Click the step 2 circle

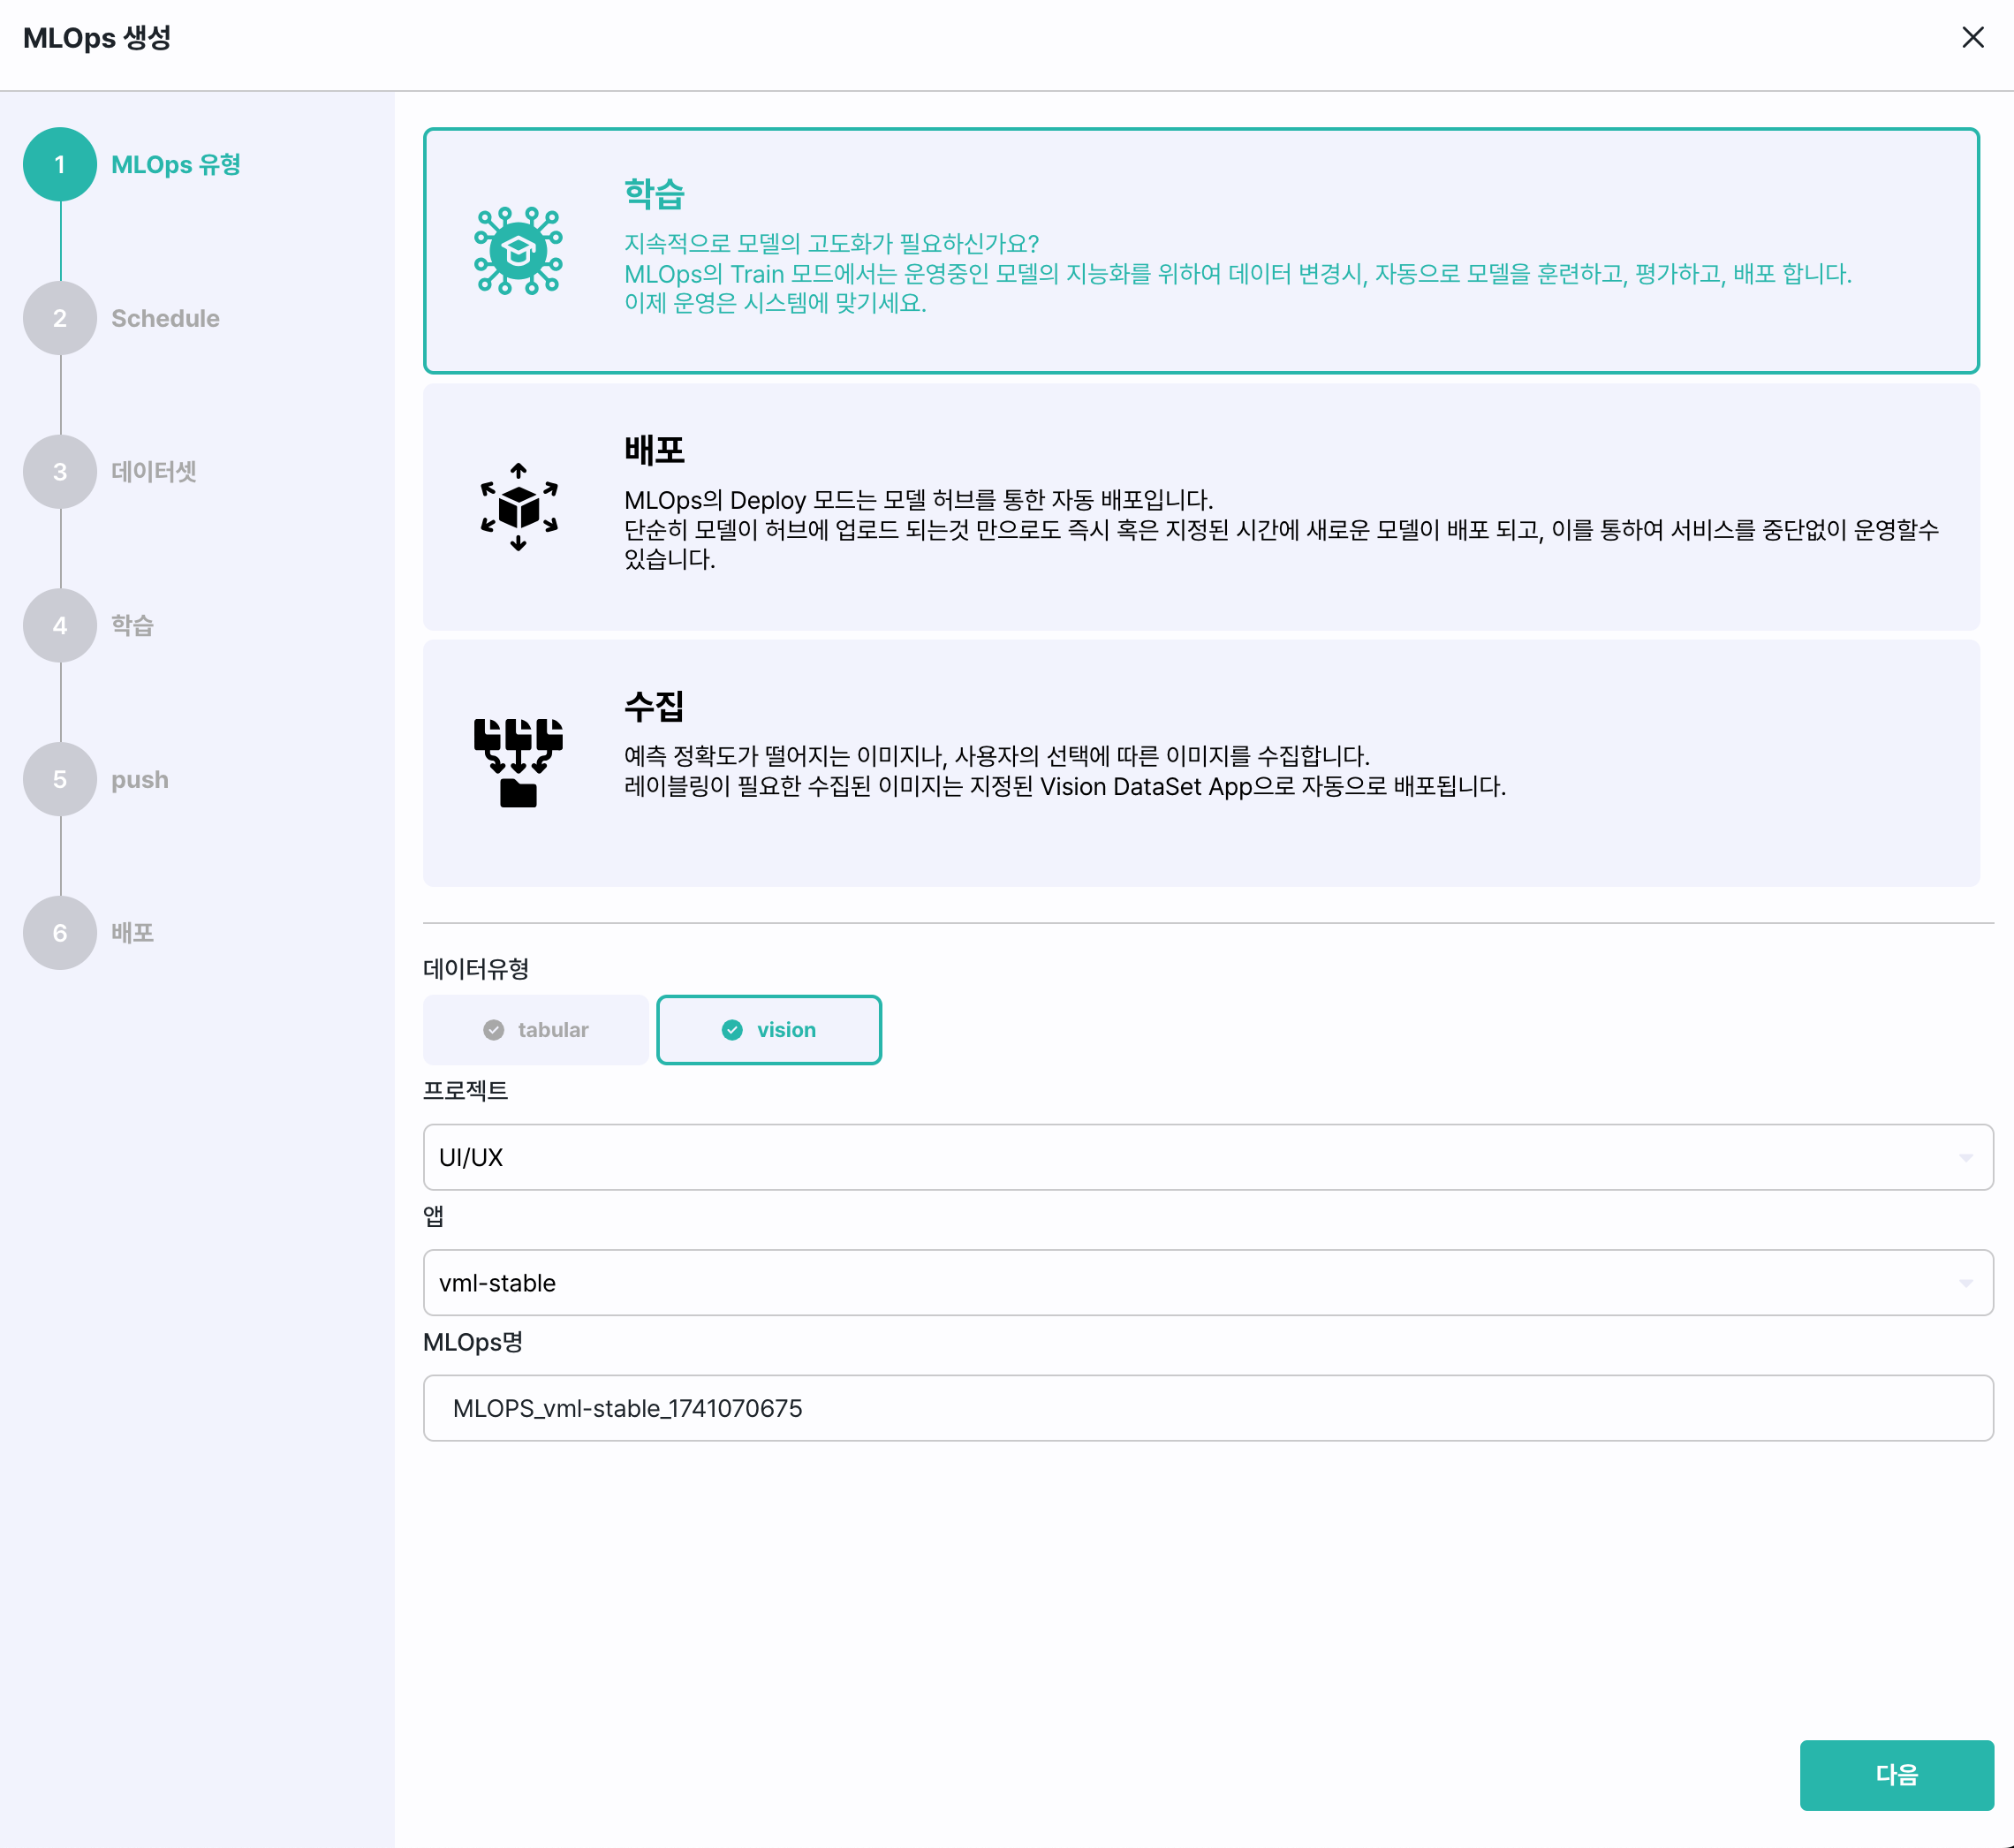[x=60, y=318]
